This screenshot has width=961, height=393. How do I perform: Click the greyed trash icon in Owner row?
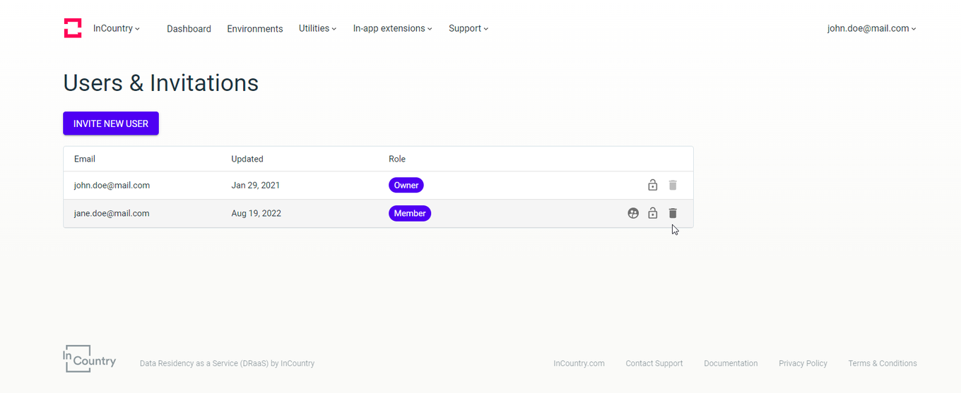coord(673,185)
